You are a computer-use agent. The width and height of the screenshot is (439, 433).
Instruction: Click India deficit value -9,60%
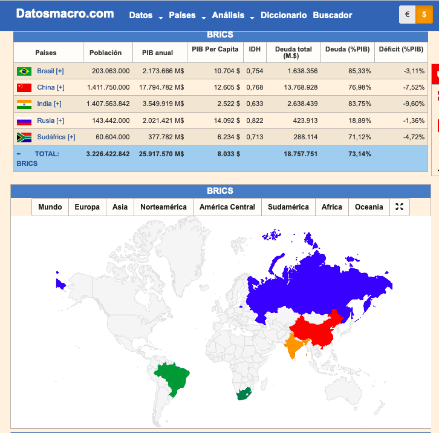click(414, 104)
